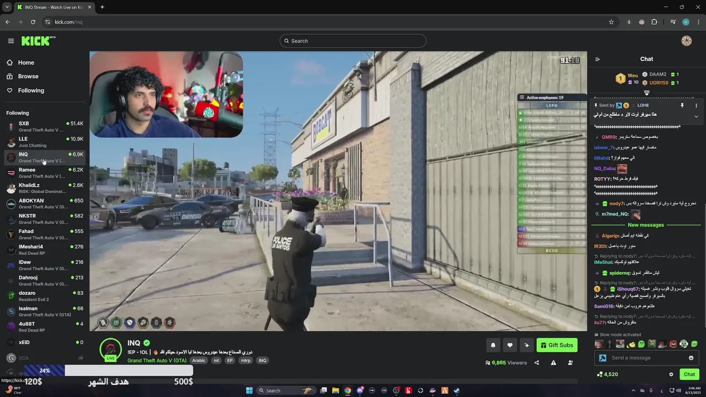Open ABOKYAN channel in following list
Viewport: 706px width, 397px height.
point(44,203)
